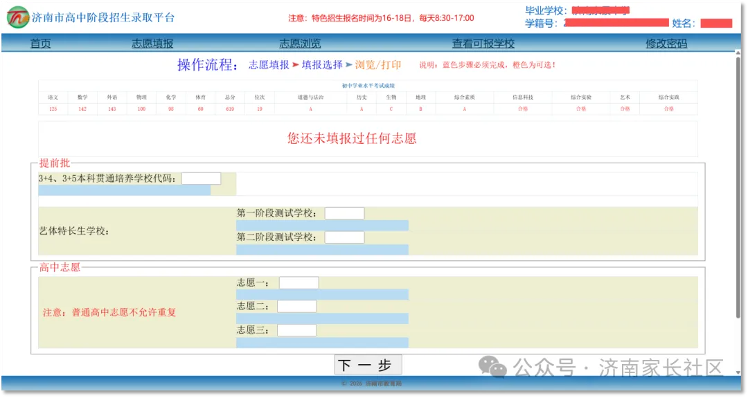Click the 位次 column header
The image size is (748, 398).
[x=260, y=97]
